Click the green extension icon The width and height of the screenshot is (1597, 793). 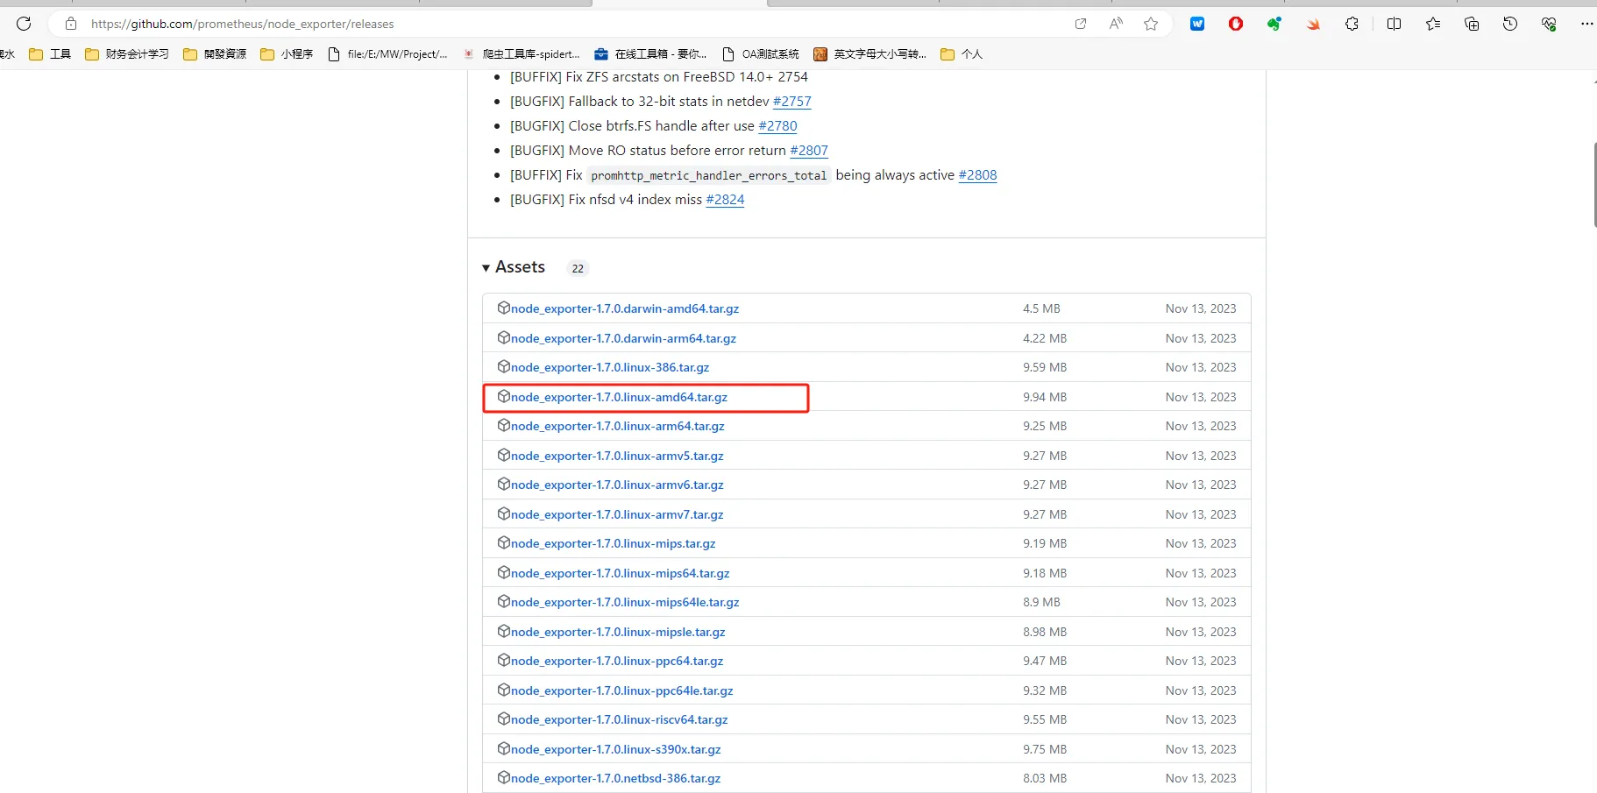(x=1274, y=24)
